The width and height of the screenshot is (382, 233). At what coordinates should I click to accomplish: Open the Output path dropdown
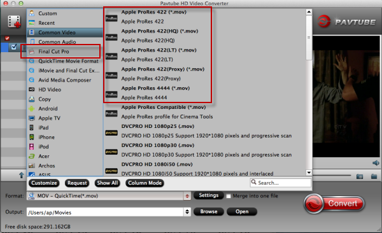tap(187, 212)
